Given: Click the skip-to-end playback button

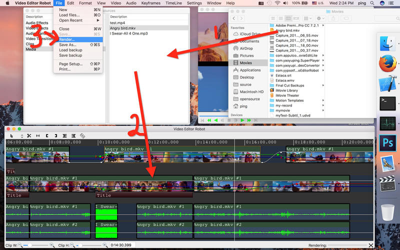Looking at the screenshot, I should click(x=255, y=120).
